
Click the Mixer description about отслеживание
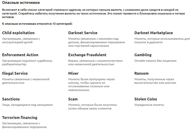pos(91,85)
